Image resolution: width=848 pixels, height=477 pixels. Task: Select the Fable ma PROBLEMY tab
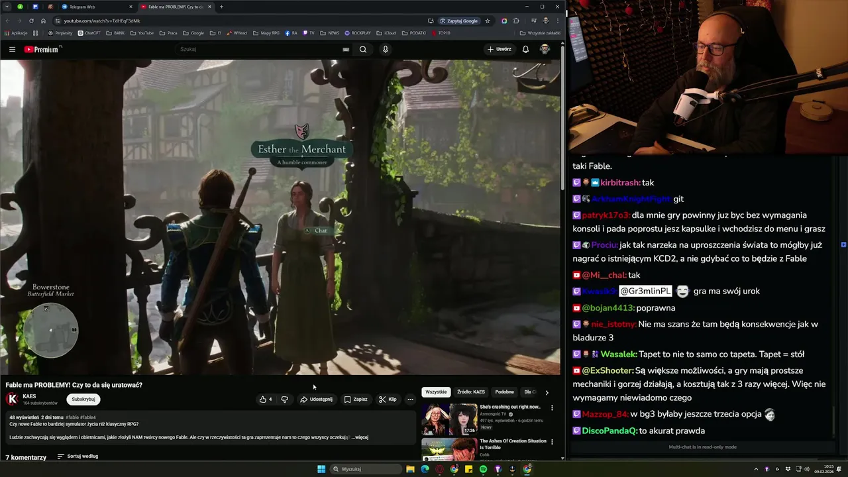pos(176,7)
